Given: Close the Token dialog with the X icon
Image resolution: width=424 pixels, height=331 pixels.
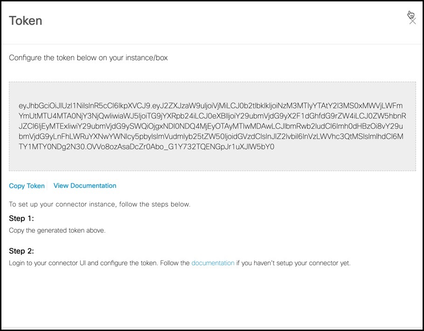Looking at the screenshot, I should pos(412,21).
